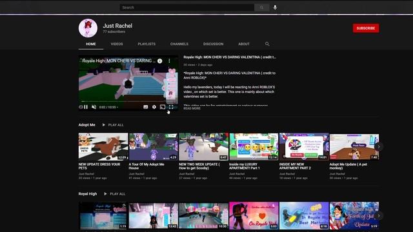Open video info card icon
The width and height of the screenshot is (413, 232).
coord(160,61)
